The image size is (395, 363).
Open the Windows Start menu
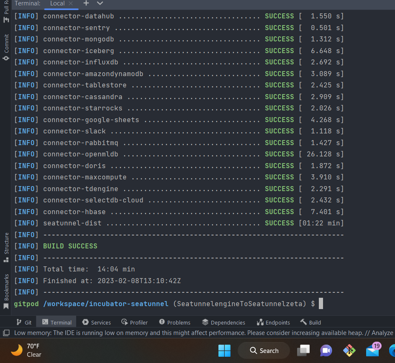coord(224,350)
